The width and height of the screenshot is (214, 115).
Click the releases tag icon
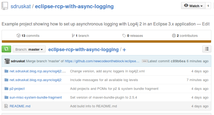pyautogui.click(x=124, y=36)
